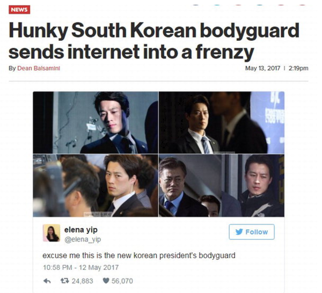Screen dimensions: 322x293
Task: Click the red NEWS category tag
Action: [19, 10]
